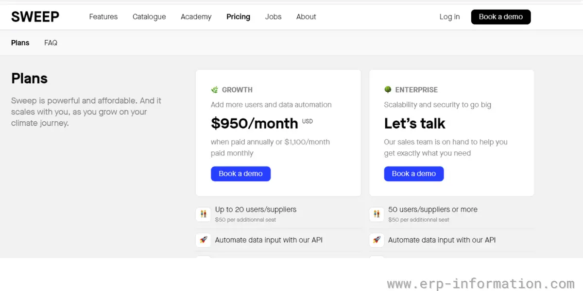Click the Log in link
583x291 pixels.
tap(449, 16)
